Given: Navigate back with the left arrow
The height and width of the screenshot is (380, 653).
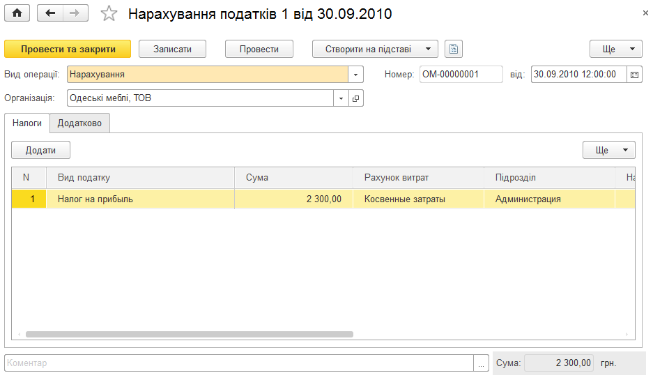Looking at the screenshot, I should coord(50,13).
